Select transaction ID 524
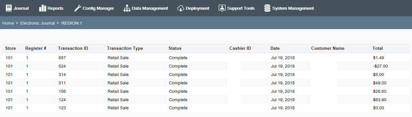This screenshot has width=412, height=117. point(62,66)
